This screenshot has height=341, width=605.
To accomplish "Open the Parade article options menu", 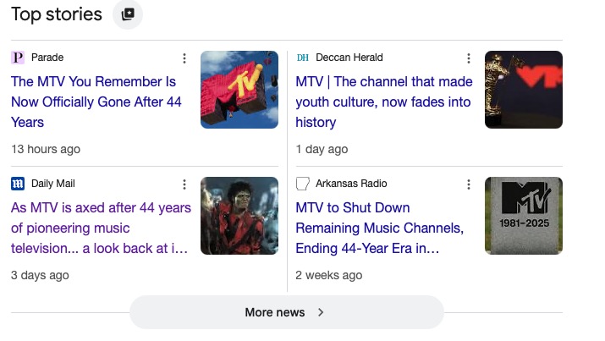I will click(184, 58).
